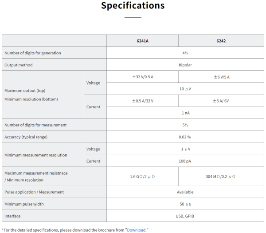This screenshot has height=233, width=266.
Task: Click the 304 MΩ/0.2 µΩ resistance cell
Action: tap(221, 176)
